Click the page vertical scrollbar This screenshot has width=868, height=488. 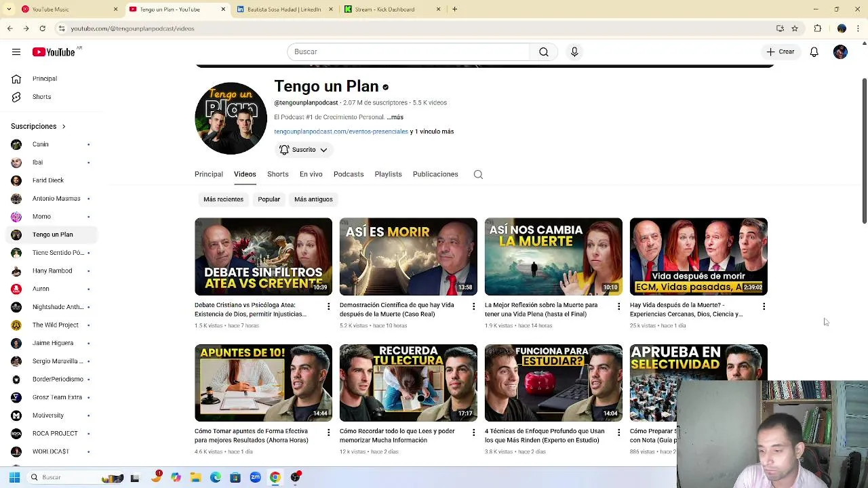tap(864, 150)
